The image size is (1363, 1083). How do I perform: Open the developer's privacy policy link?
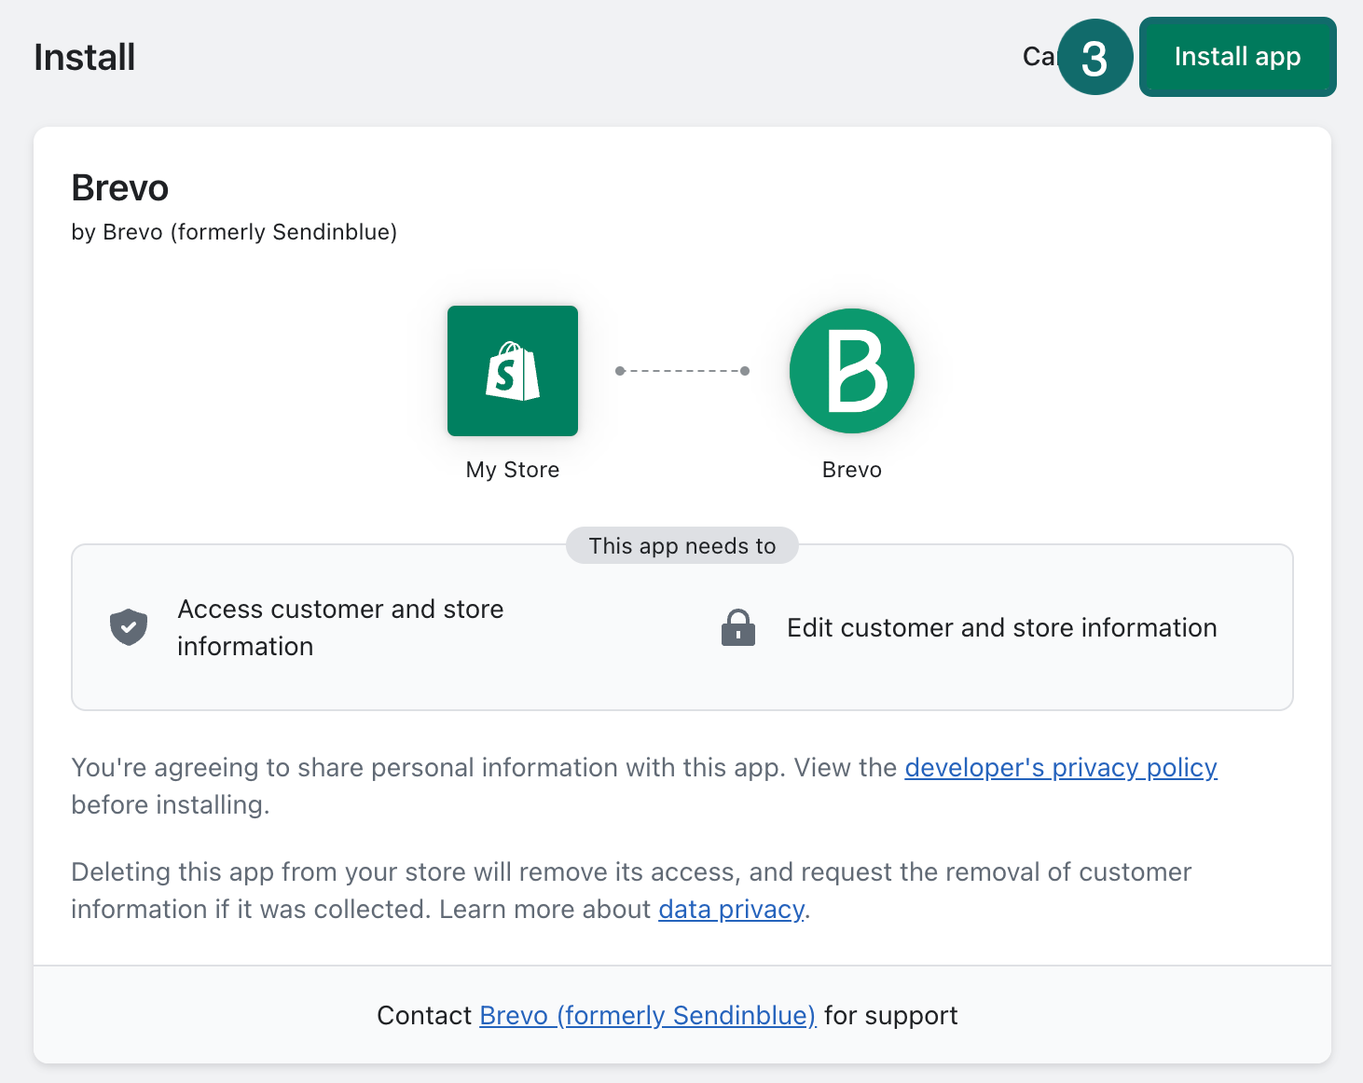(1060, 767)
